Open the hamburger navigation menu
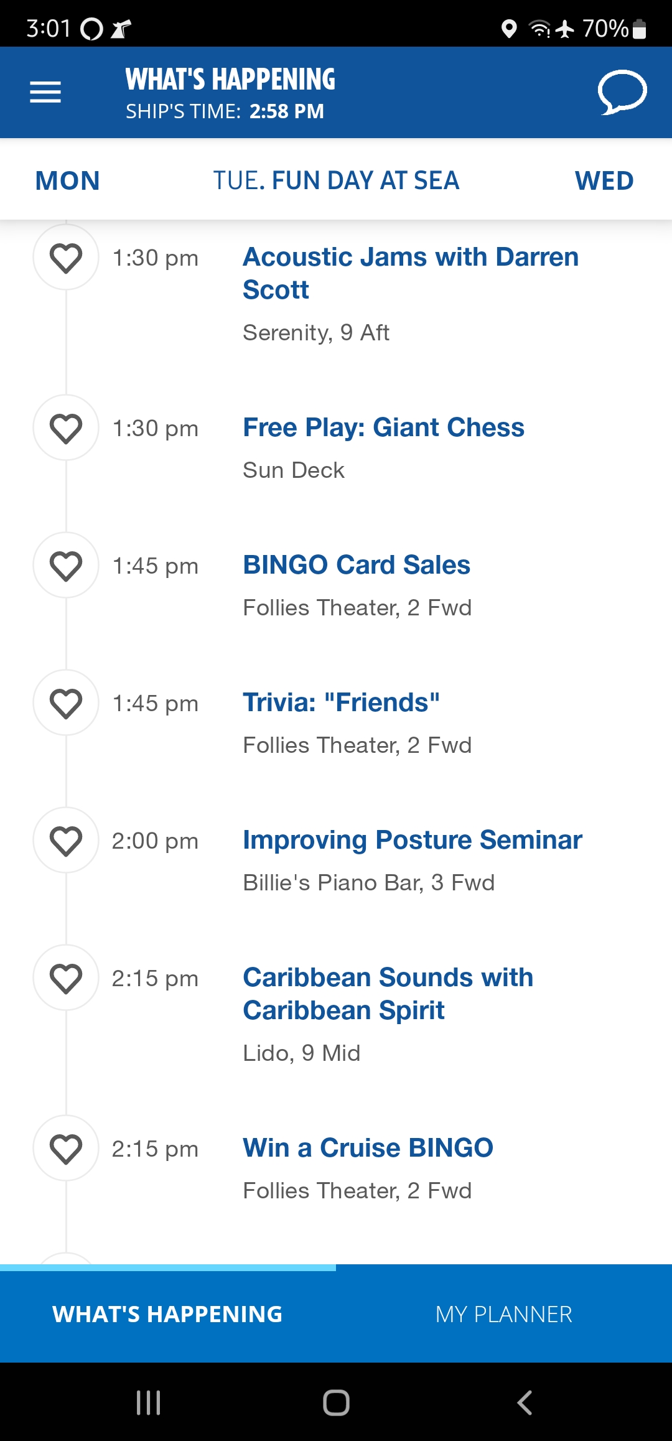Screen dimensions: 672x1441 45,92
